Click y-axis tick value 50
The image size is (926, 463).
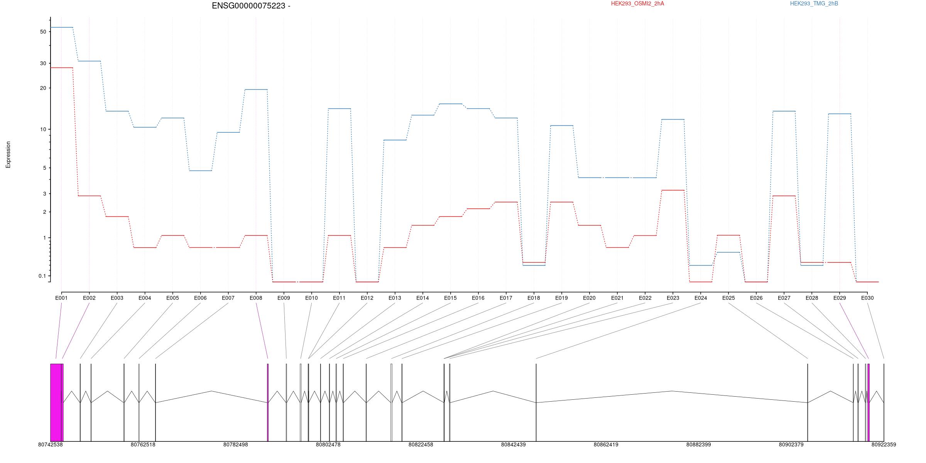point(43,32)
